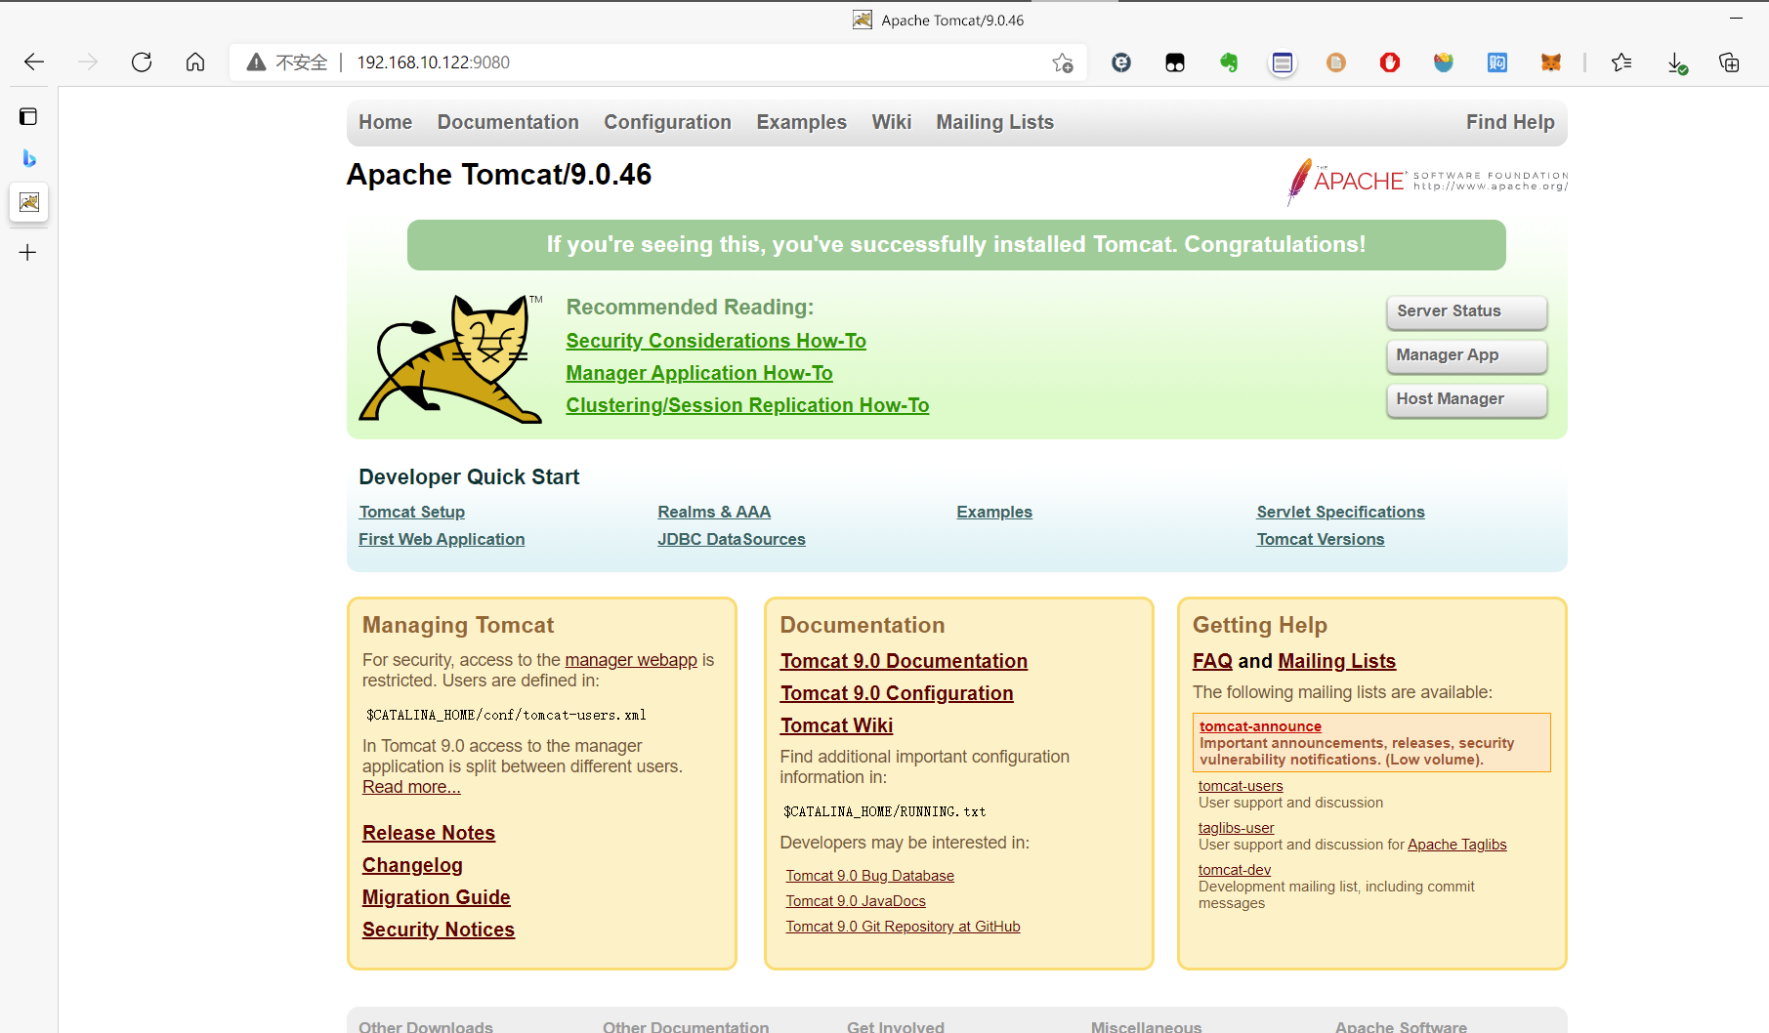Click the red Opera-style extension icon
This screenshot has height=1033, width=1769.
(x=1390, y=62)
